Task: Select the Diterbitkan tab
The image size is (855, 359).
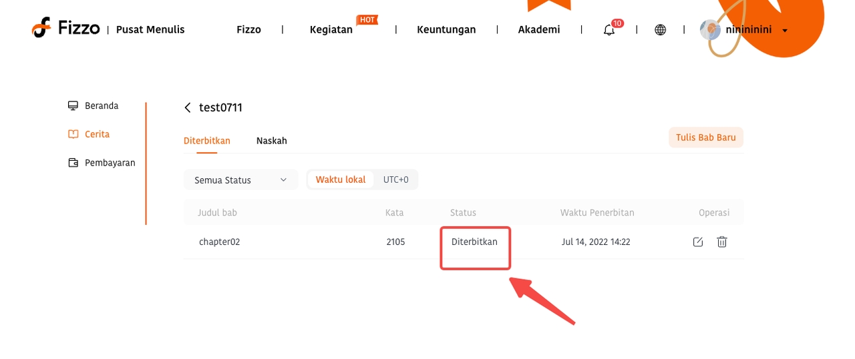Action: click(x=207, y=141)
